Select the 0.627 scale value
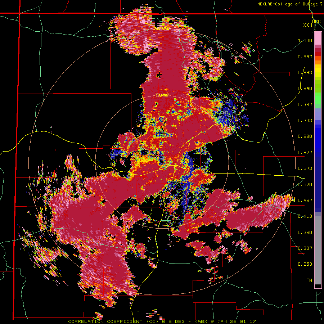Viewport: 324px width, 324px height. tap(305, 153)
